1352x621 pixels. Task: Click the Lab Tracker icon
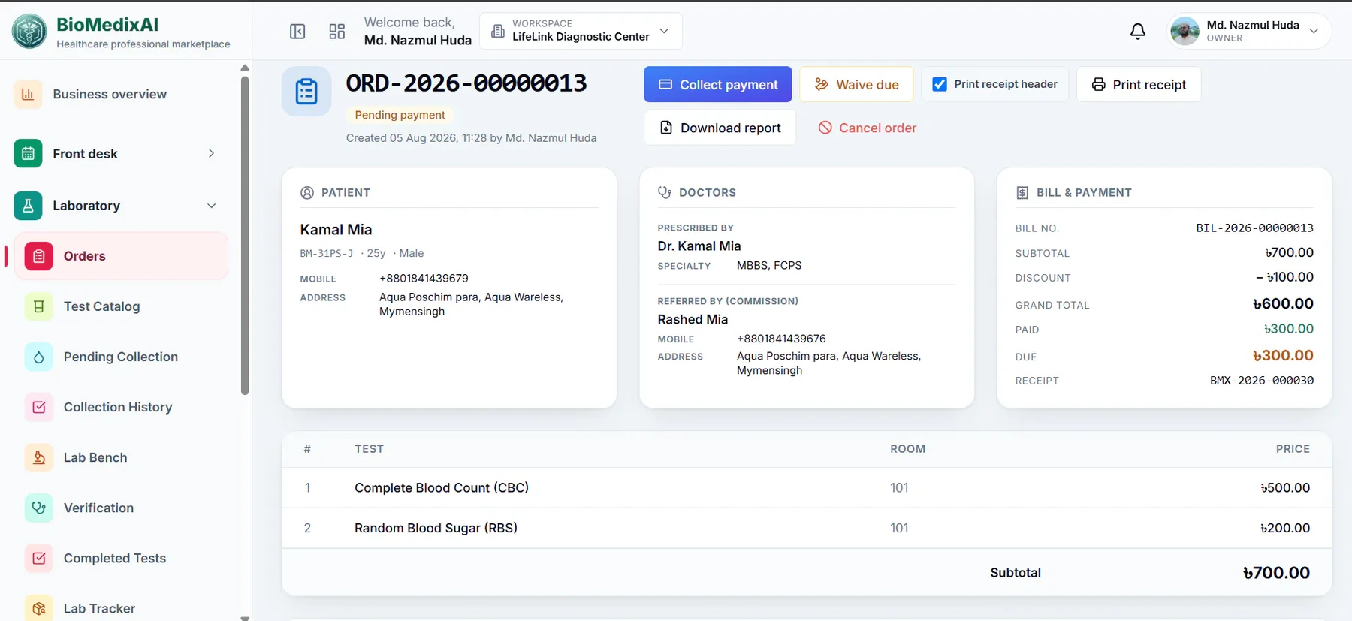(39, 608)
